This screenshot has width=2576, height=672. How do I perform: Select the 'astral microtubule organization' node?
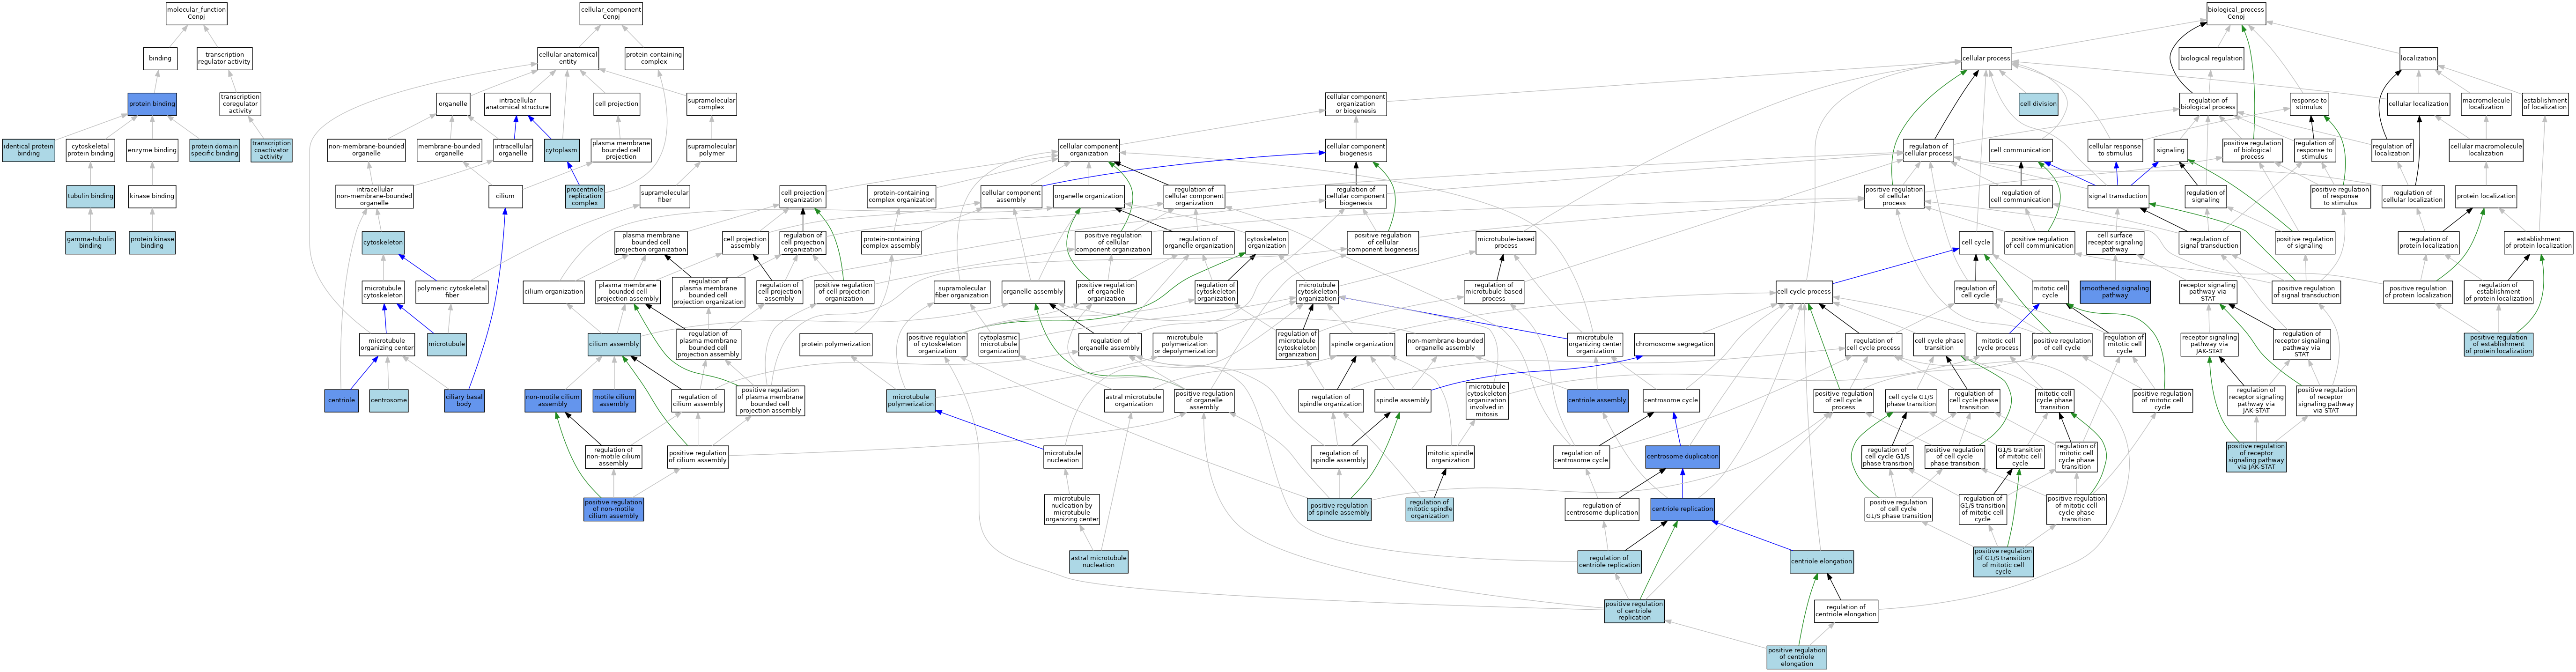[x=1134, y=401]
